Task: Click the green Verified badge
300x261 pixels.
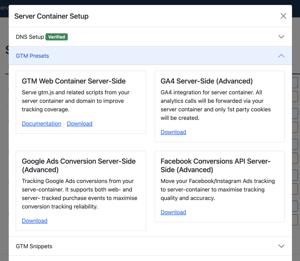Action: (x=57, y=37)
